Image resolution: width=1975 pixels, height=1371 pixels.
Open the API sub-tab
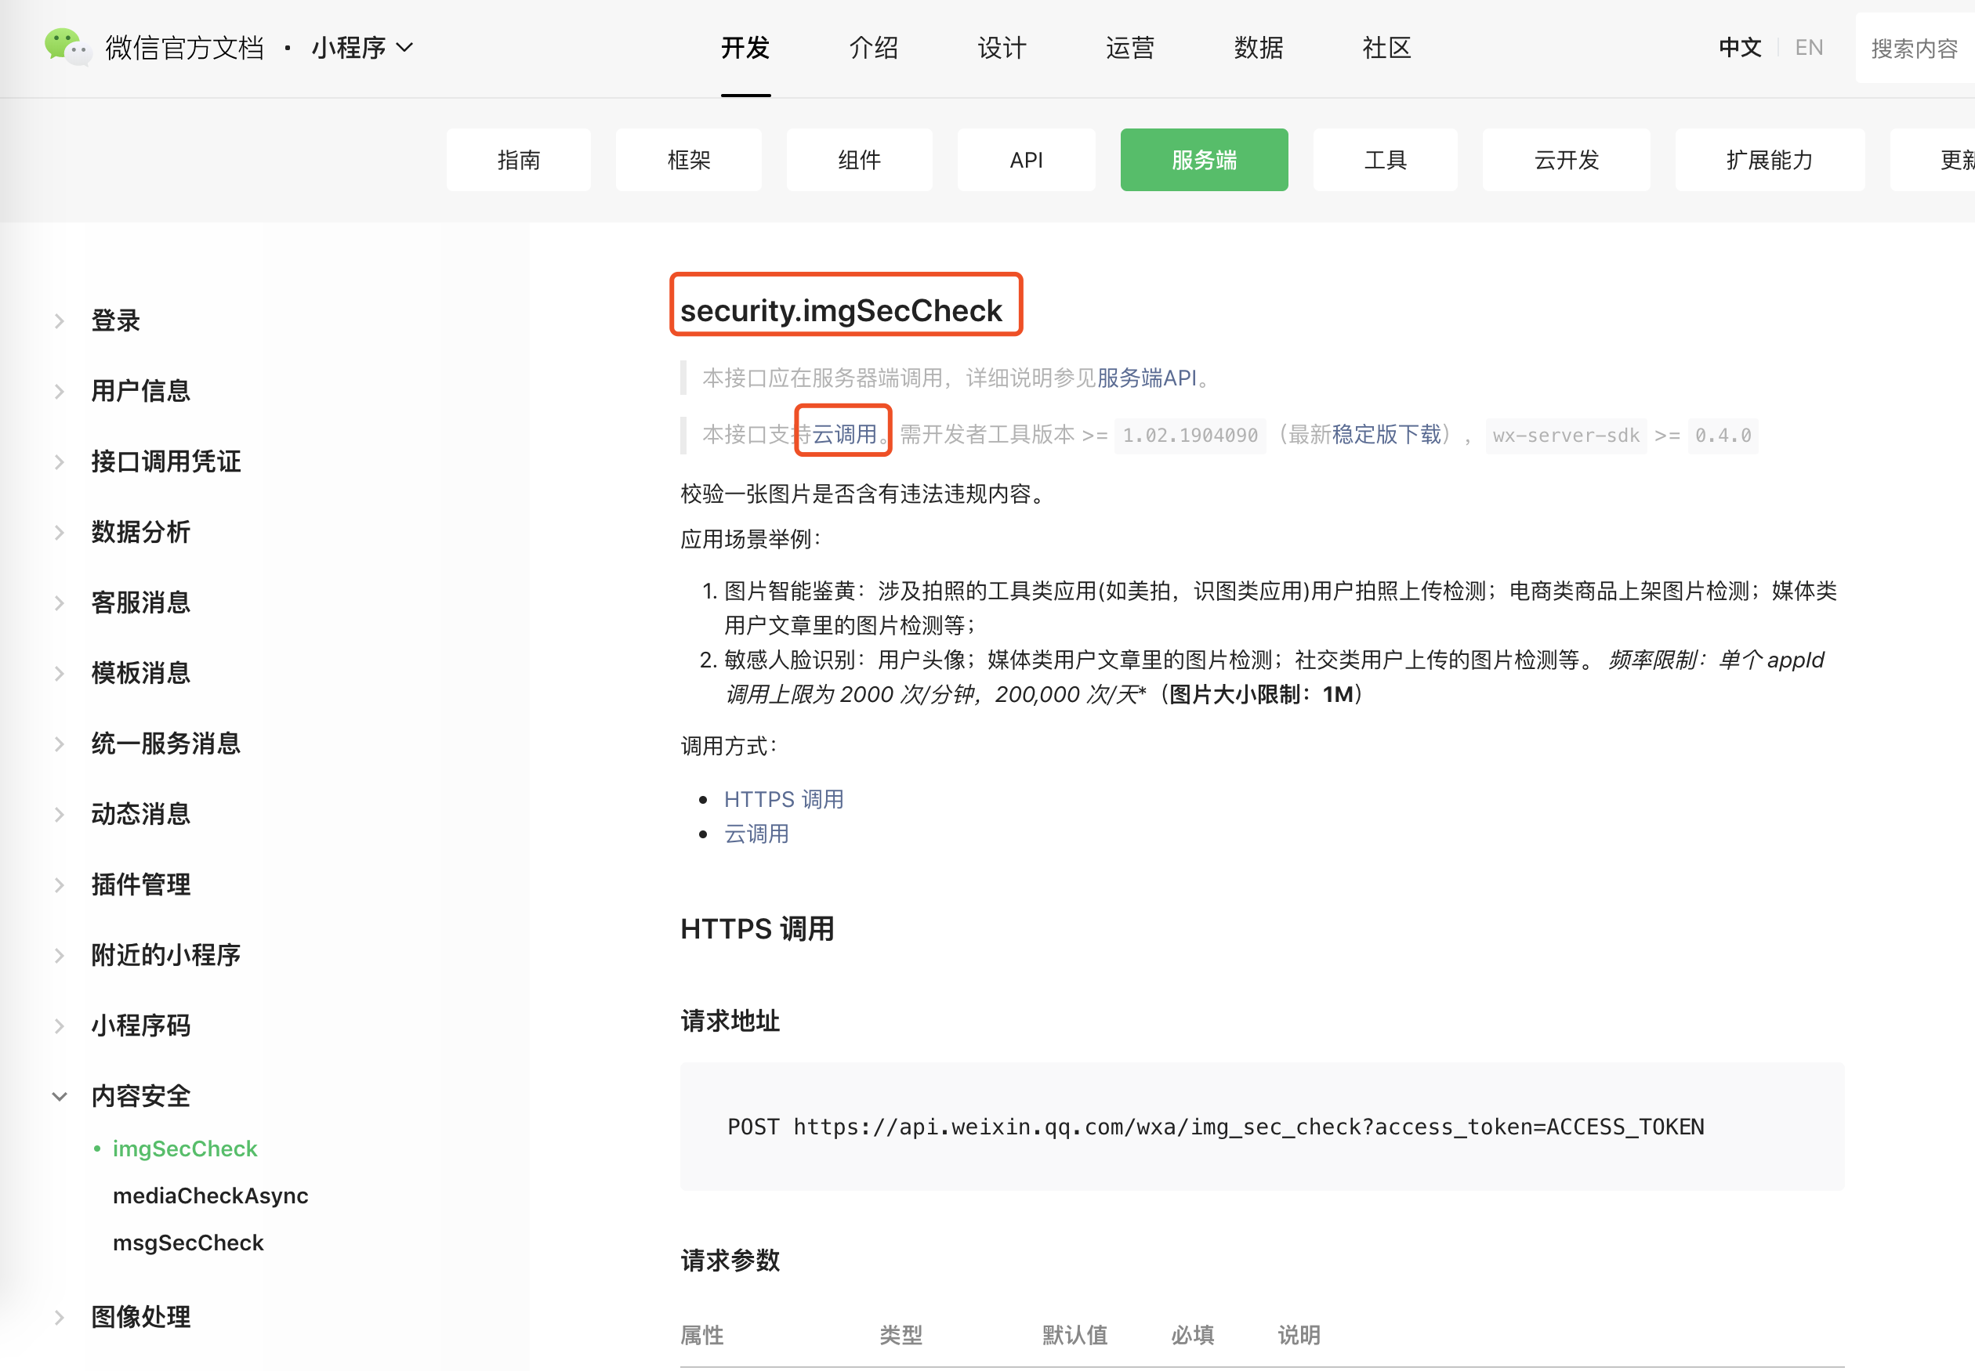click(1026, 160)
